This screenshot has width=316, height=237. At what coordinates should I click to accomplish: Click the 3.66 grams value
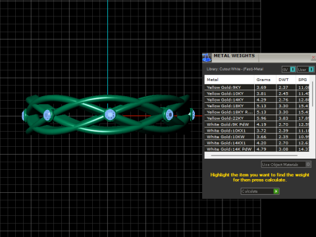click(x=261, y=137)
